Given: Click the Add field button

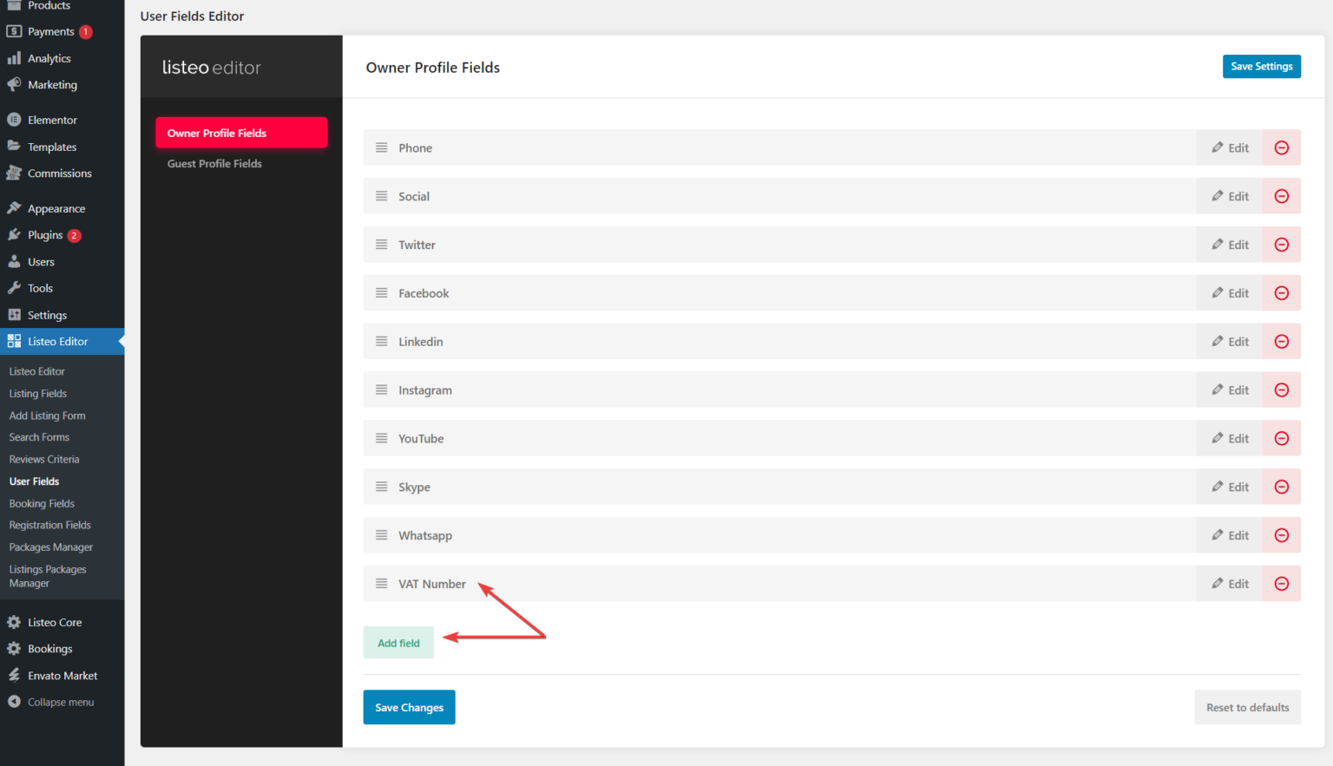Looking at the screenshot, I should (398, 643).
